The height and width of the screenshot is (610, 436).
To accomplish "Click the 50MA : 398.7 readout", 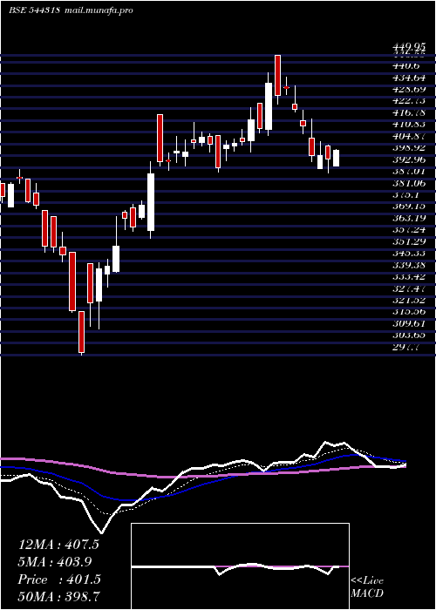I will click(x=58, y=597).
